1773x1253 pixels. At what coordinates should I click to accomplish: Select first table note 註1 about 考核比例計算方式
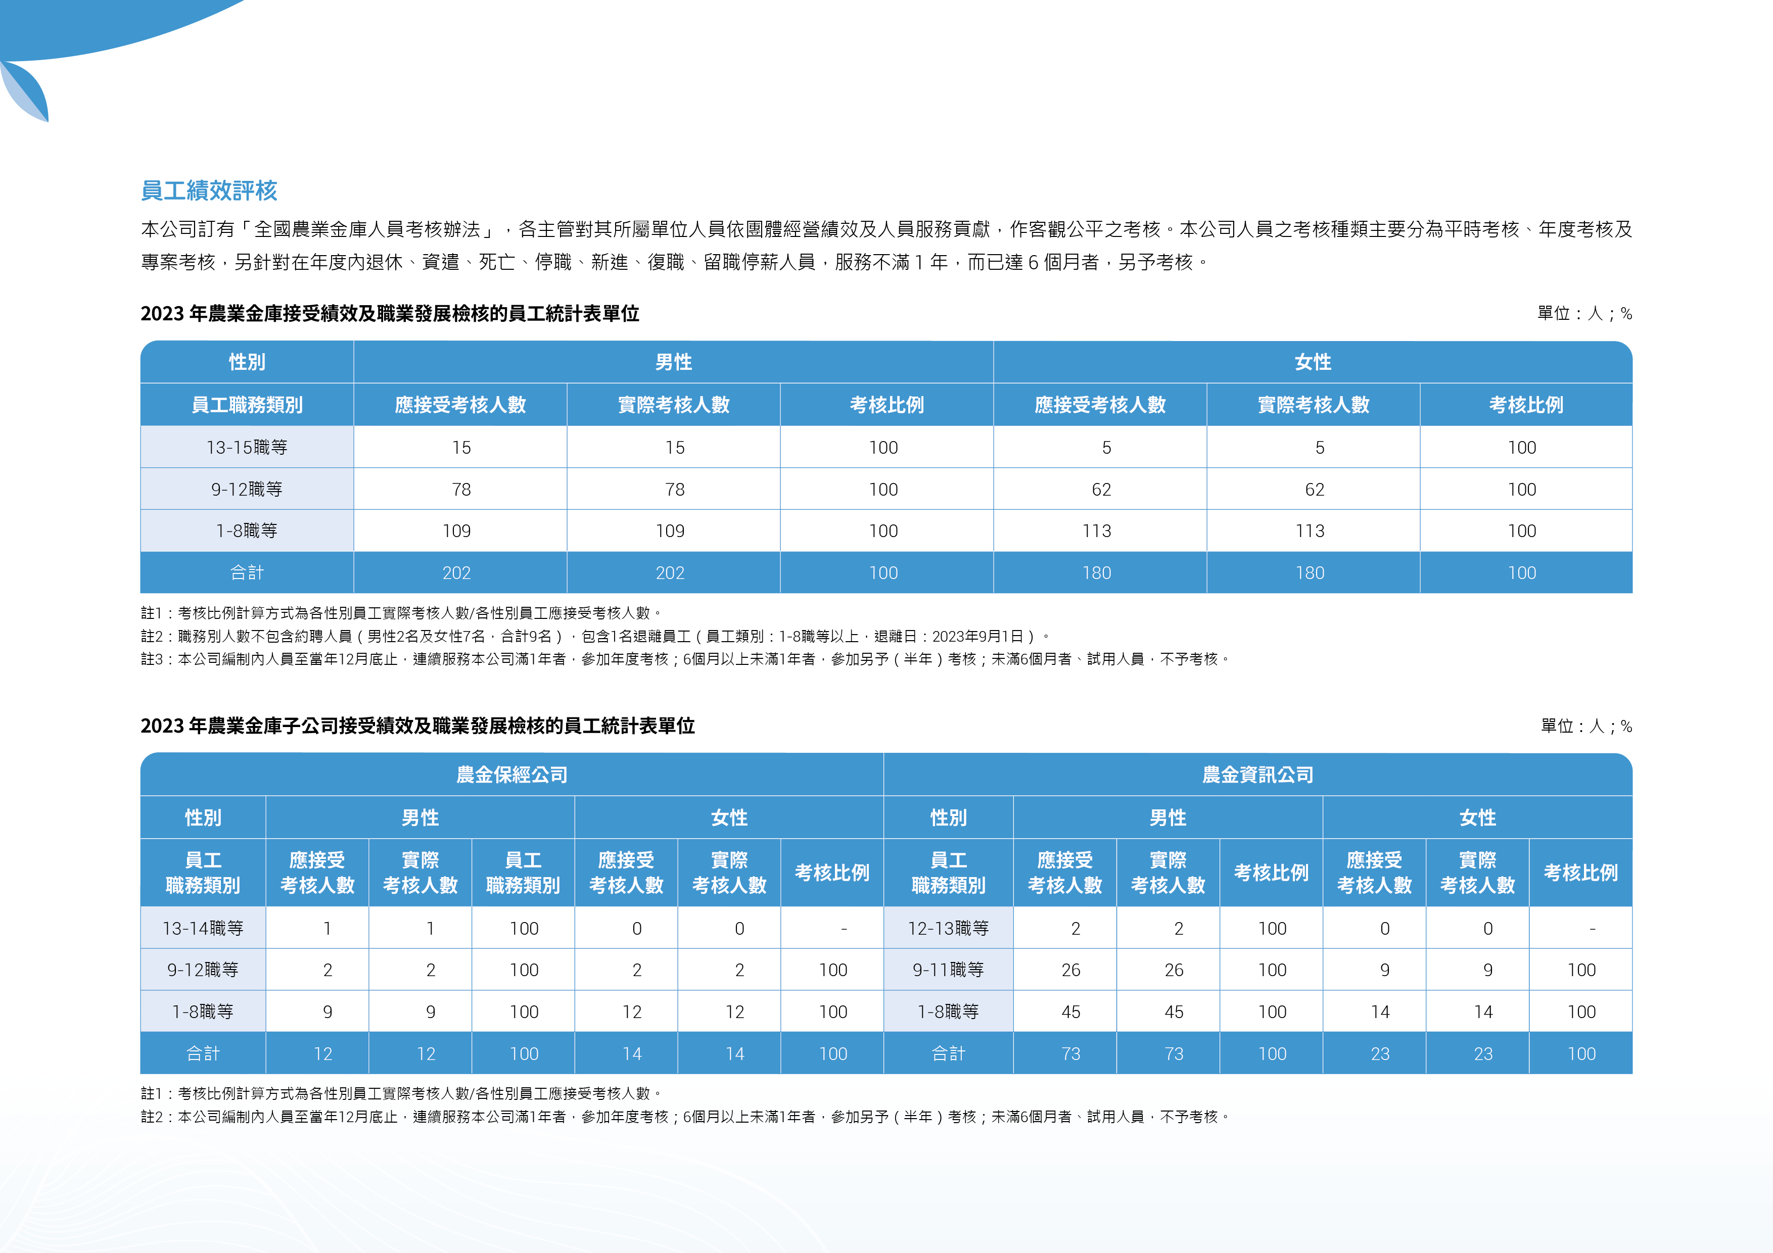tap(401, 613)
